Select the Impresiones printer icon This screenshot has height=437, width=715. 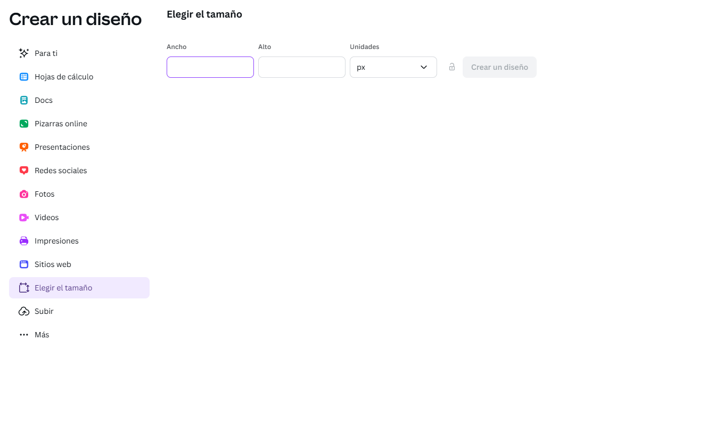pos(24,241)
